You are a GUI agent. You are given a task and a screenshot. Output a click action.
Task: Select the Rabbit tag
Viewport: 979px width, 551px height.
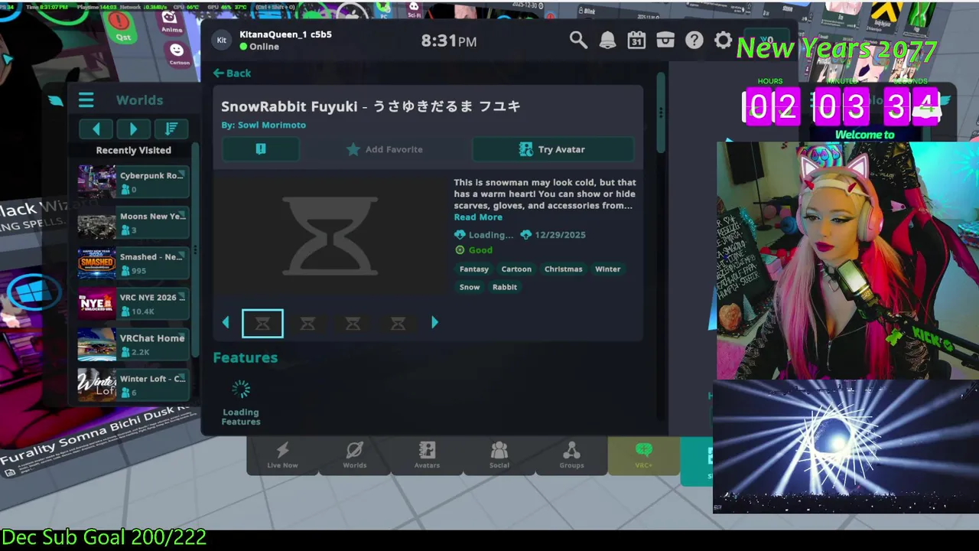tap(505, 287)
